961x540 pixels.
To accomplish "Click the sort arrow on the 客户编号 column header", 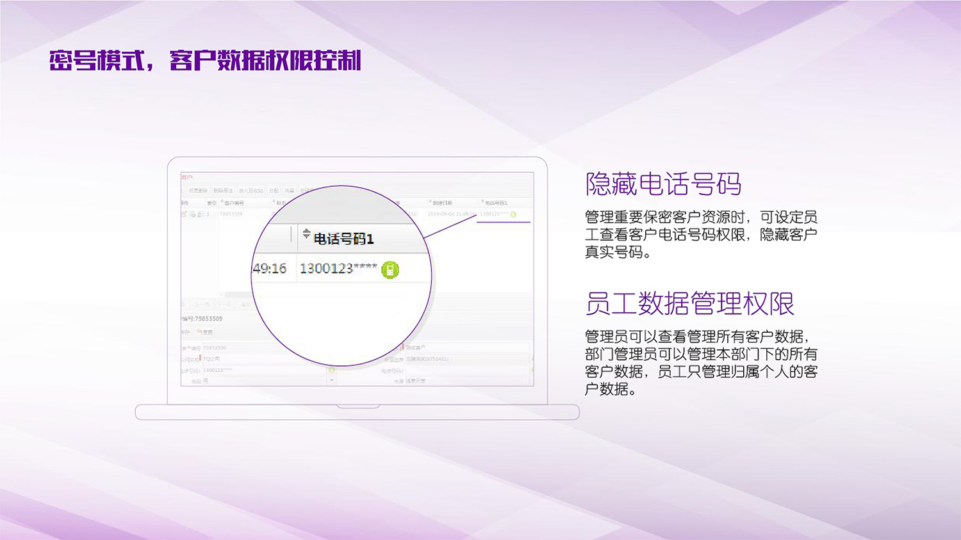I will point(222,202).
